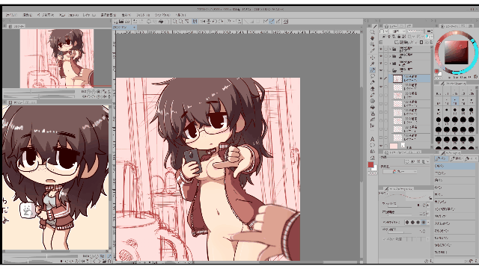Hide the first layer folder via eye icon
Image resolution: width=479 pixels, height=269 pixels.
coord(381,49)
